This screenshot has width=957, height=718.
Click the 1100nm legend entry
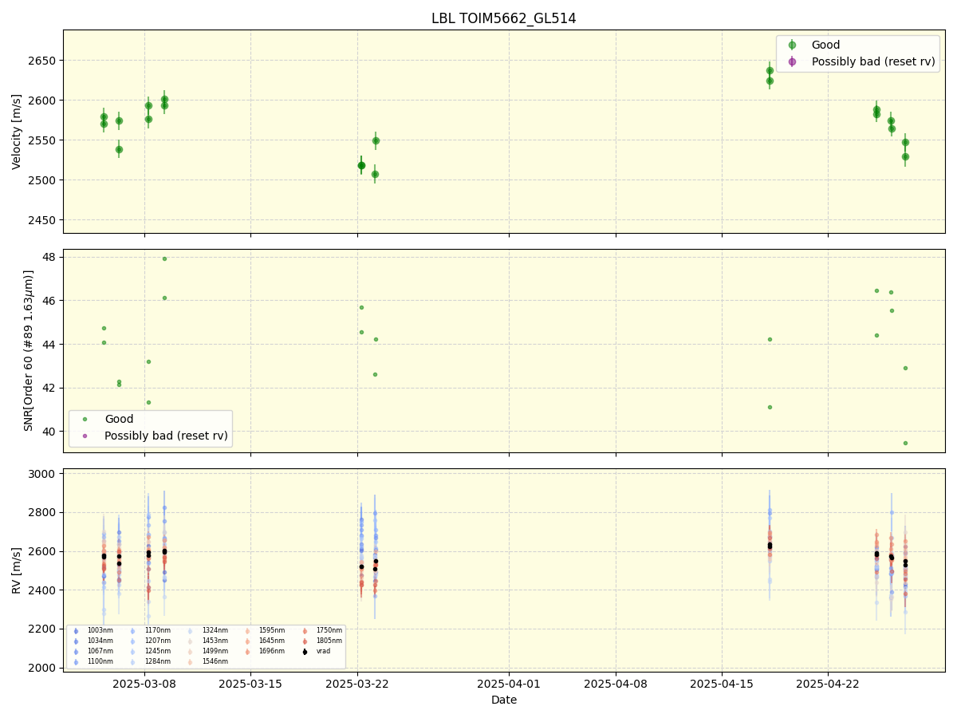[x=93, y=661]
